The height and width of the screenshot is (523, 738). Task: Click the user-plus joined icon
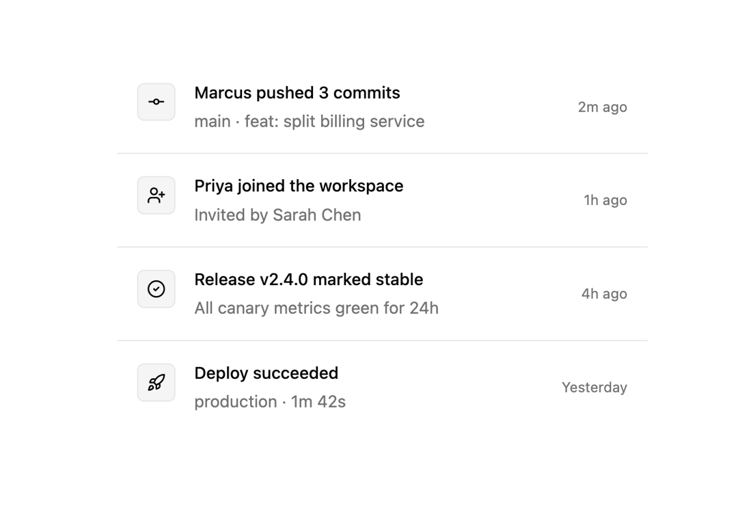(156, 196)
